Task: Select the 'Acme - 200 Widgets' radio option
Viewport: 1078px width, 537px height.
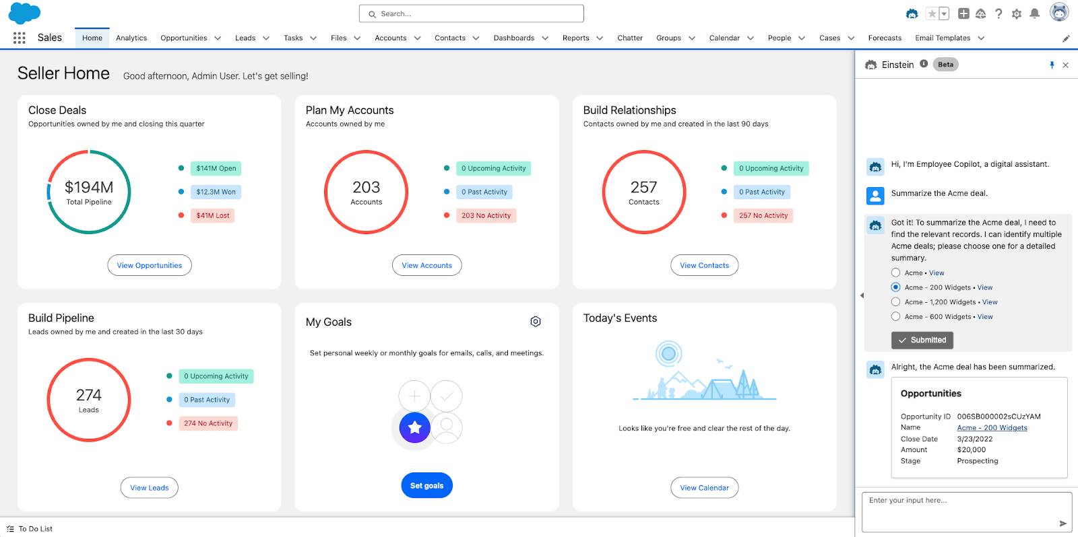Action: tap(895, 287)
